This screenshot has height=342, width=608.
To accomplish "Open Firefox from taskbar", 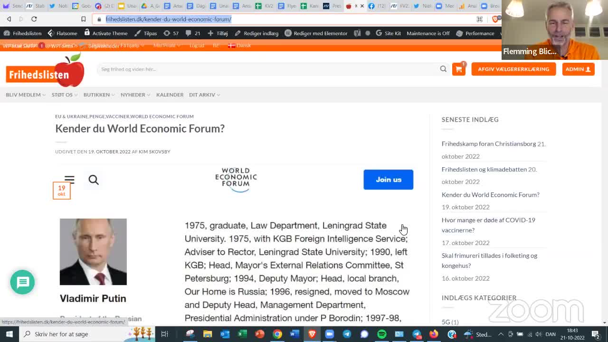I will pyautogui.click(x=434, y=334).
